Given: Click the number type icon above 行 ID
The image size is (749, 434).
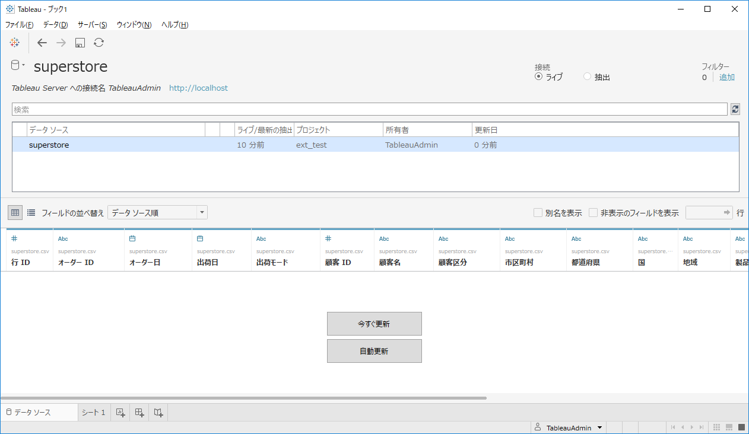Looking at the screenshot, I should [x=14, y=239].
